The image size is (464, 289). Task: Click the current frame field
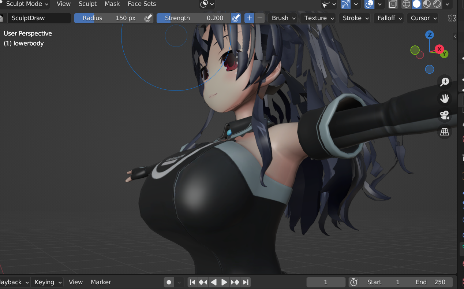pos(326,282)
